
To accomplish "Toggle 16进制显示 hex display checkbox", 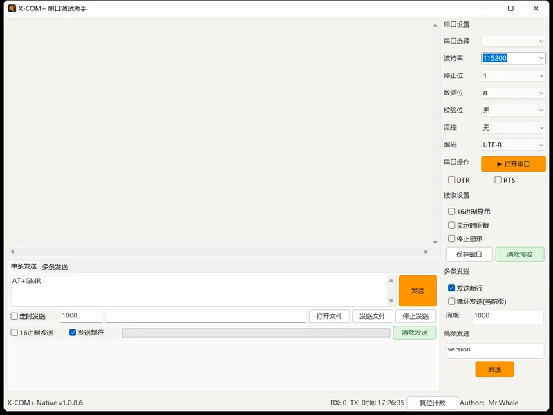I will (451, 212).
